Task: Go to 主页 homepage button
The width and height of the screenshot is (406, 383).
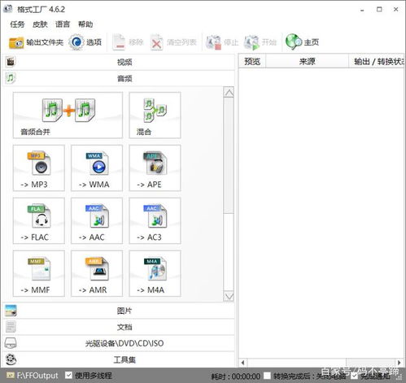Action: pyautogui.click(x=303, y=42)
